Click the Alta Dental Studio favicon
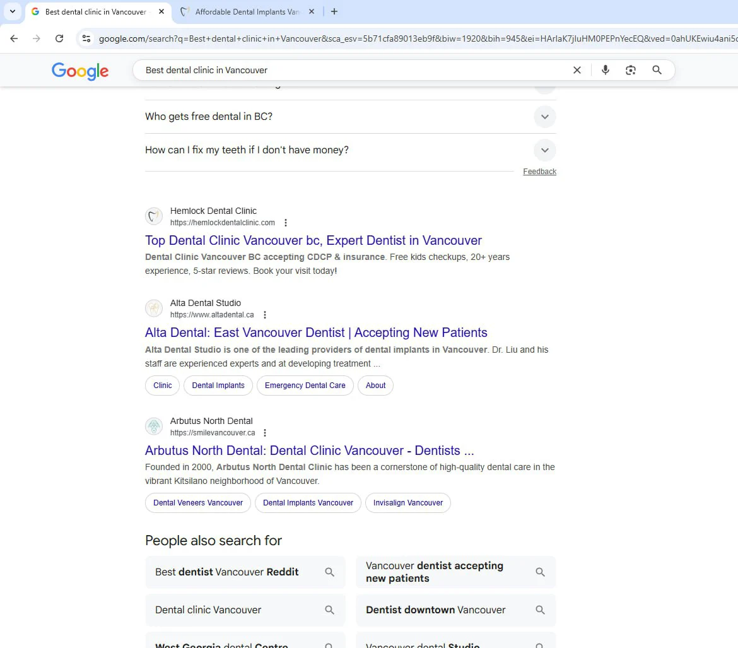 tap(154, 309)
